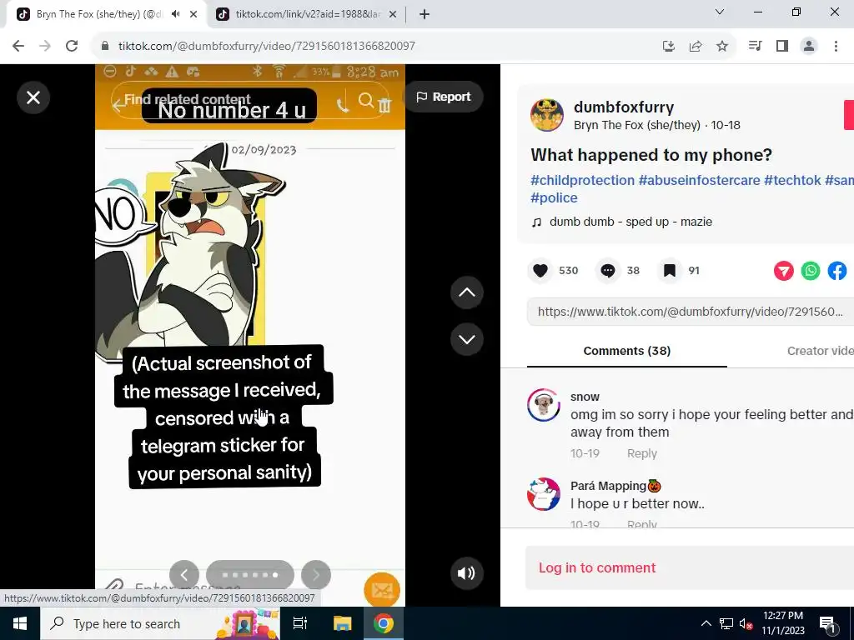Viewport: 854px width, 640px height.
Task: Open a new Chrome tab
Action: point(424,14)
